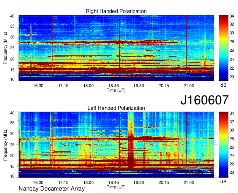Select the 10 MHz tick of Left Handed plot
This screenshot has width=238, height=193.
click(13, 176)
